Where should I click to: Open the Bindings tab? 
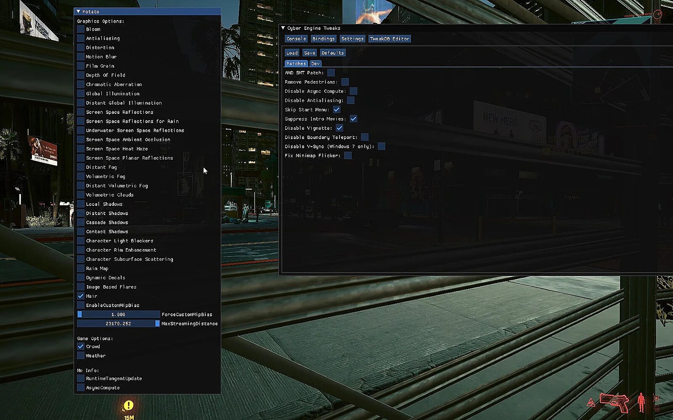[x=323, y=39]
